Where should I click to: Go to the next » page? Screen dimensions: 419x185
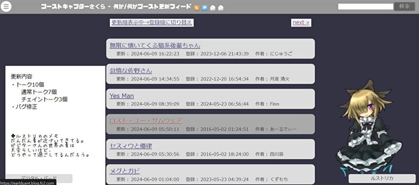pos(301,22)
